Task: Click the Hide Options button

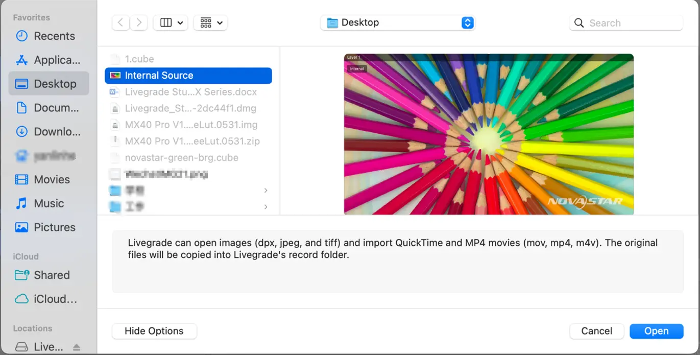Action: [154, 331]
